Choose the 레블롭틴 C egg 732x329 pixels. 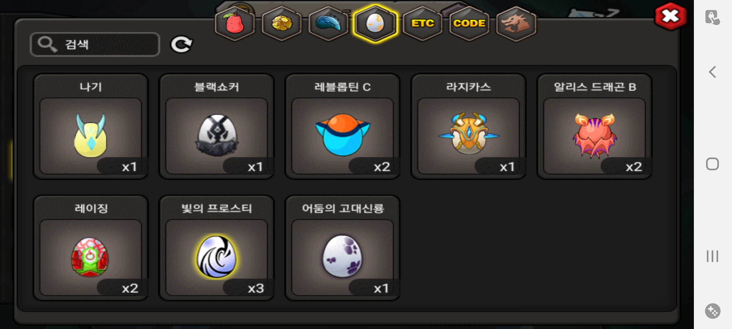[x=343, y=126]
